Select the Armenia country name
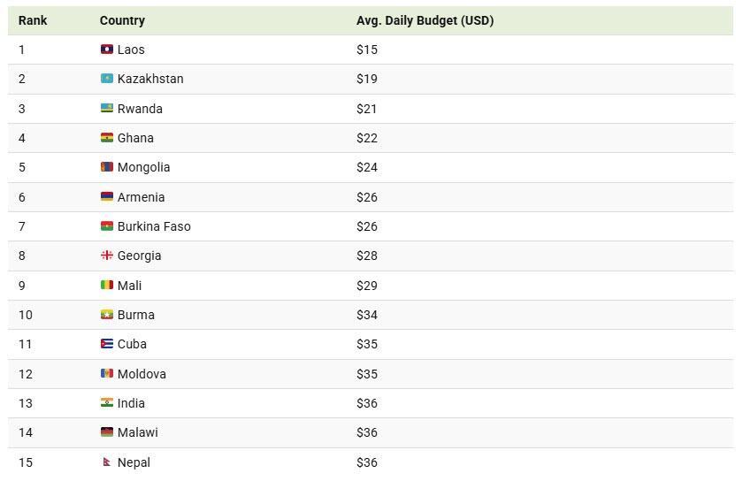 (x=141, y=197)
